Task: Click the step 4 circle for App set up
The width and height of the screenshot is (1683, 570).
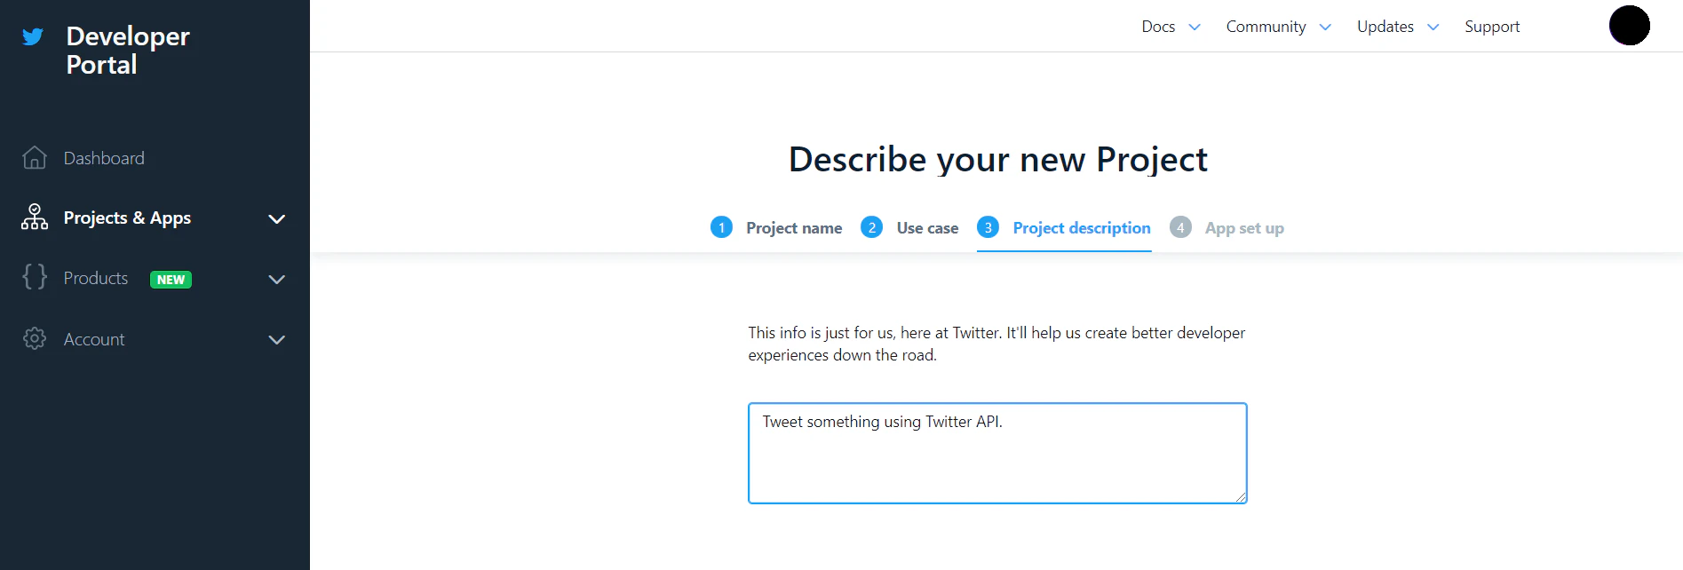Action: pyautogui.click(x=1180, y=227)
